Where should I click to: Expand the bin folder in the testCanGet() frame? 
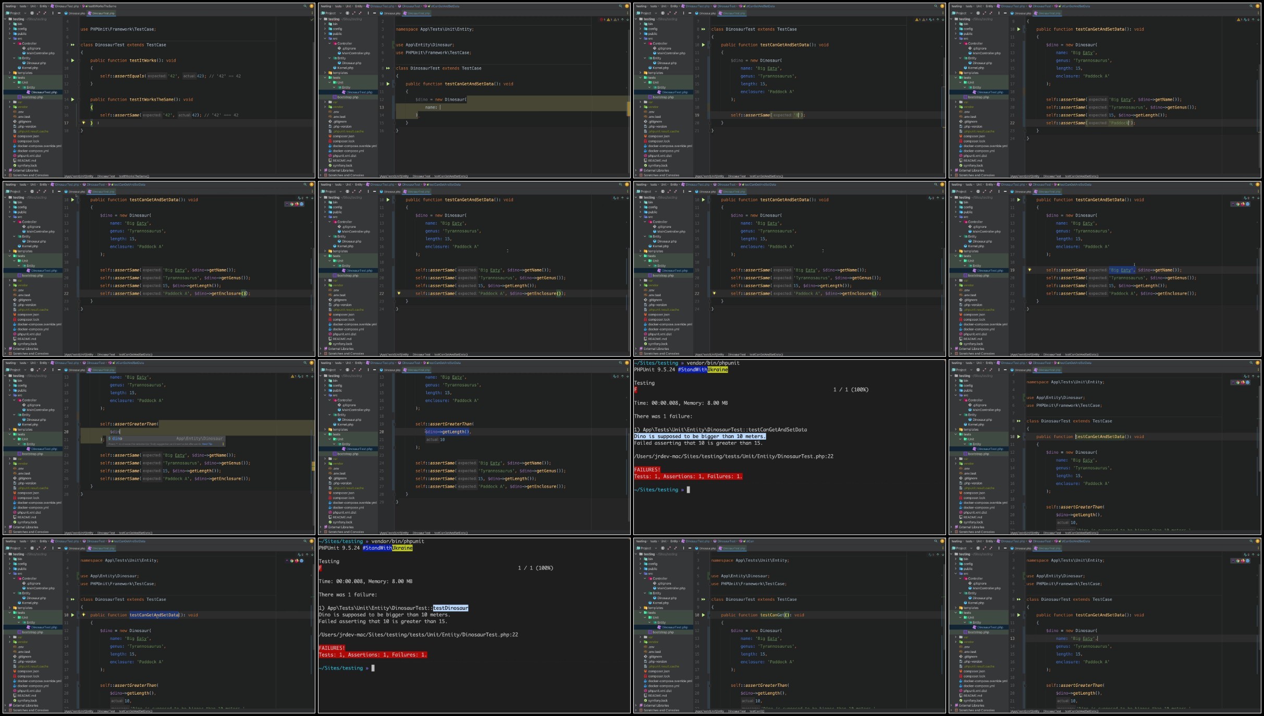point(641,559)
